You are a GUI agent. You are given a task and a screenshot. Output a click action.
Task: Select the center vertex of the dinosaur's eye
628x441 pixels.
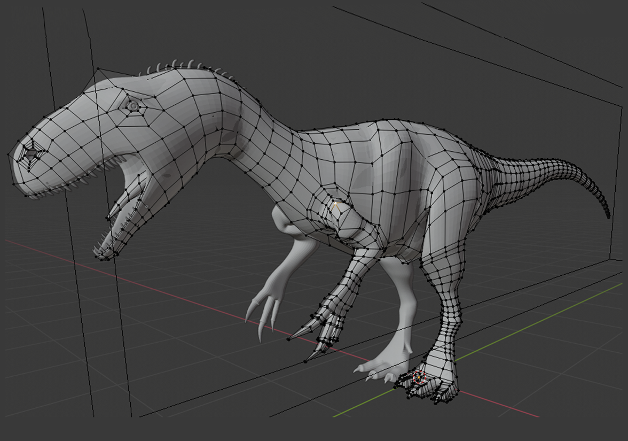coord(132,107)
